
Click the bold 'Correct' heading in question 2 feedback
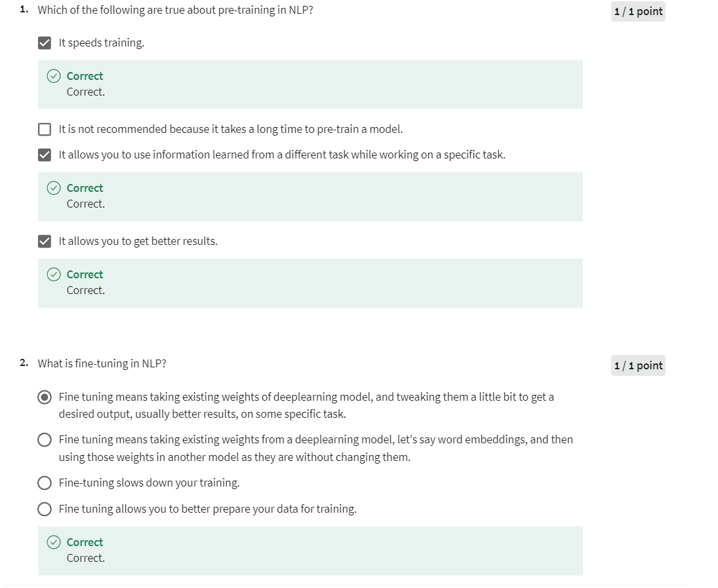coord(85,542)
